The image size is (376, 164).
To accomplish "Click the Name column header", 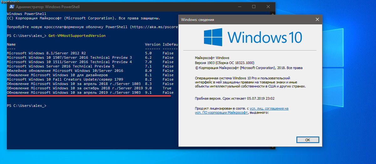I will coord(11,45).
